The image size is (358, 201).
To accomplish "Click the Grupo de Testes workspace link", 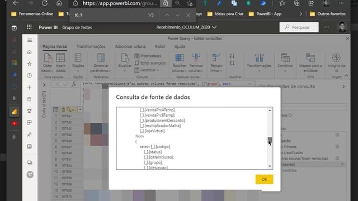I will point(77,27).
